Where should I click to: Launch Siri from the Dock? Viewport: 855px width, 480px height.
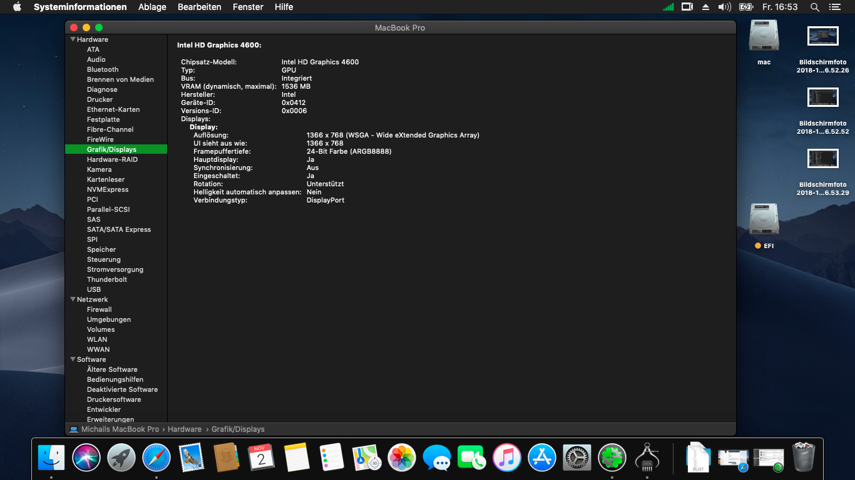tap(86, 457)
